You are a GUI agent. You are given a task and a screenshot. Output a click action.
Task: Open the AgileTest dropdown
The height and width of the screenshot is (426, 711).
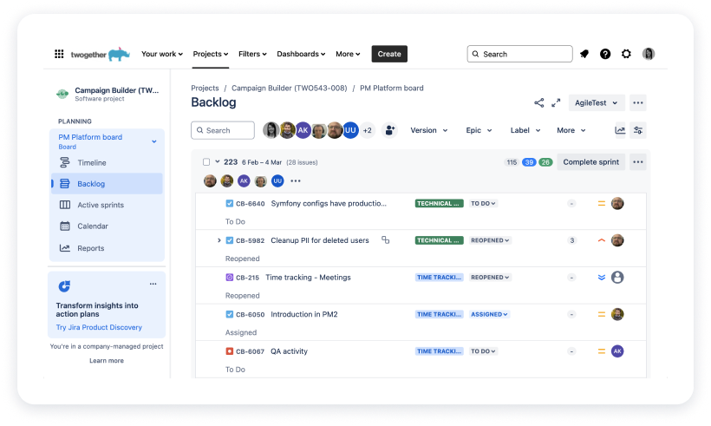tap(597, 102)
